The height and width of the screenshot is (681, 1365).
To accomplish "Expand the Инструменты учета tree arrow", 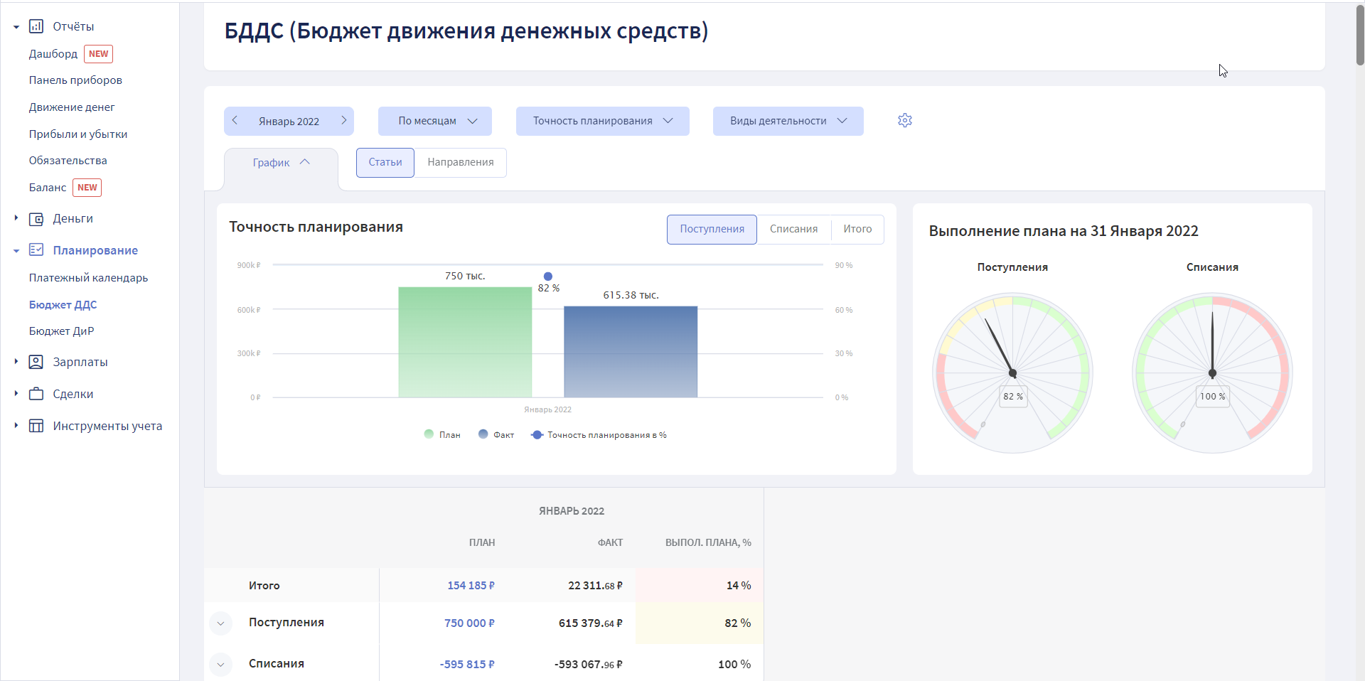I will tap(16, 425).
